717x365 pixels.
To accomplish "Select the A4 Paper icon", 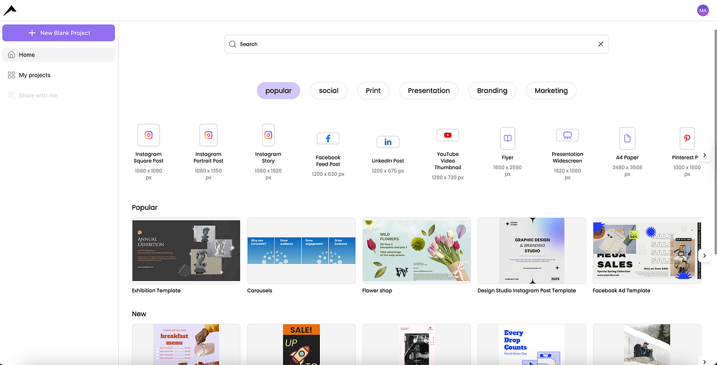I will [628, 138].
